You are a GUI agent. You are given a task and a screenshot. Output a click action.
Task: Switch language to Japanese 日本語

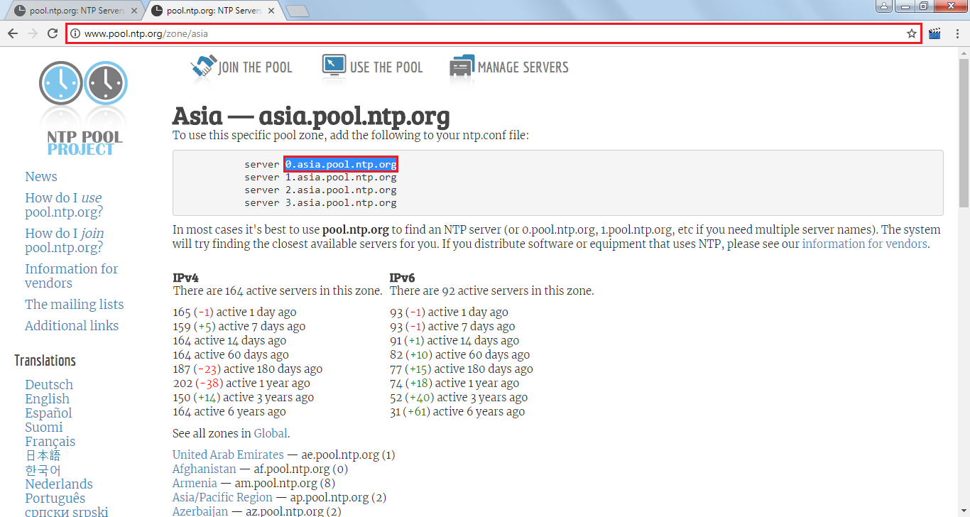pyautogui.click(x=43, y=456)
